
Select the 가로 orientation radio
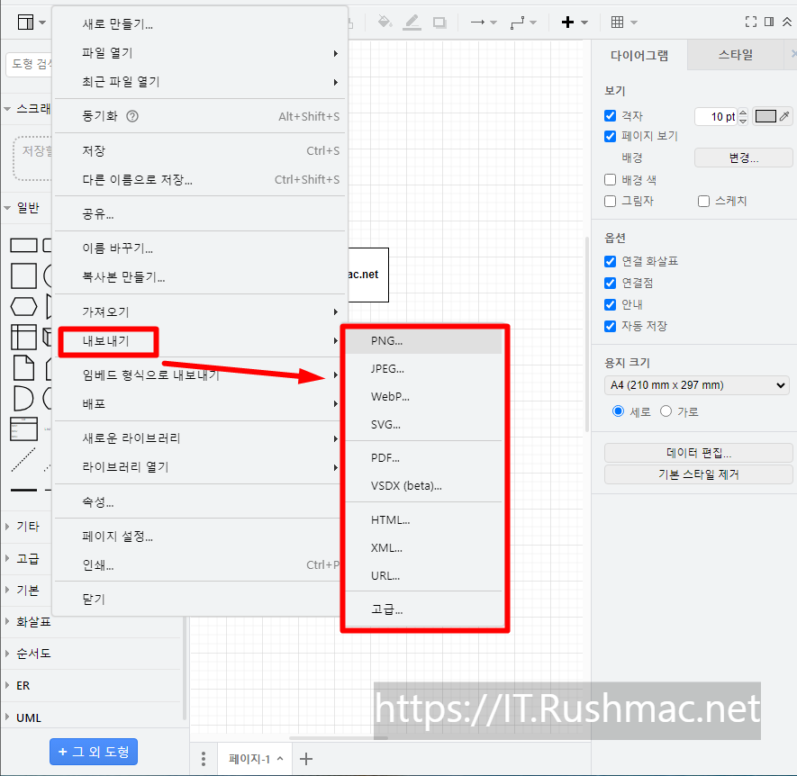666,411
